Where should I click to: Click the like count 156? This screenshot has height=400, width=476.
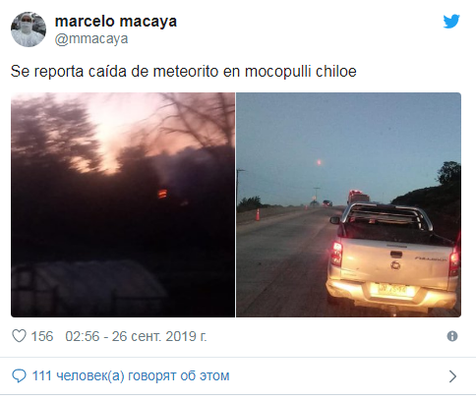(42, 336)
